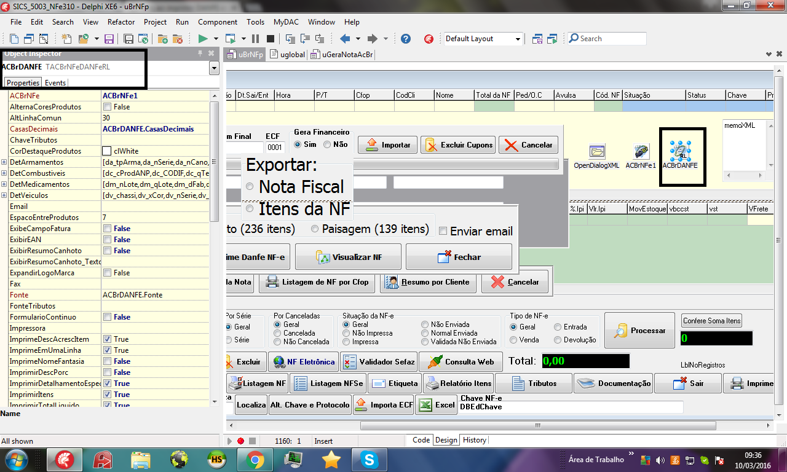
Task: Click the Windows Start button
Action: click(x=17, y=459)
